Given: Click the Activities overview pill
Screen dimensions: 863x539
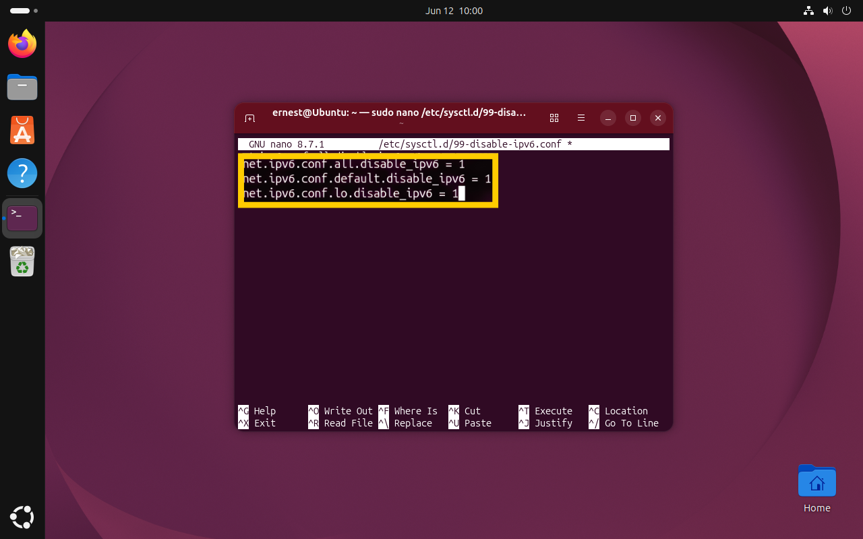Looking at the screenshot, I should tap(24, 11).
